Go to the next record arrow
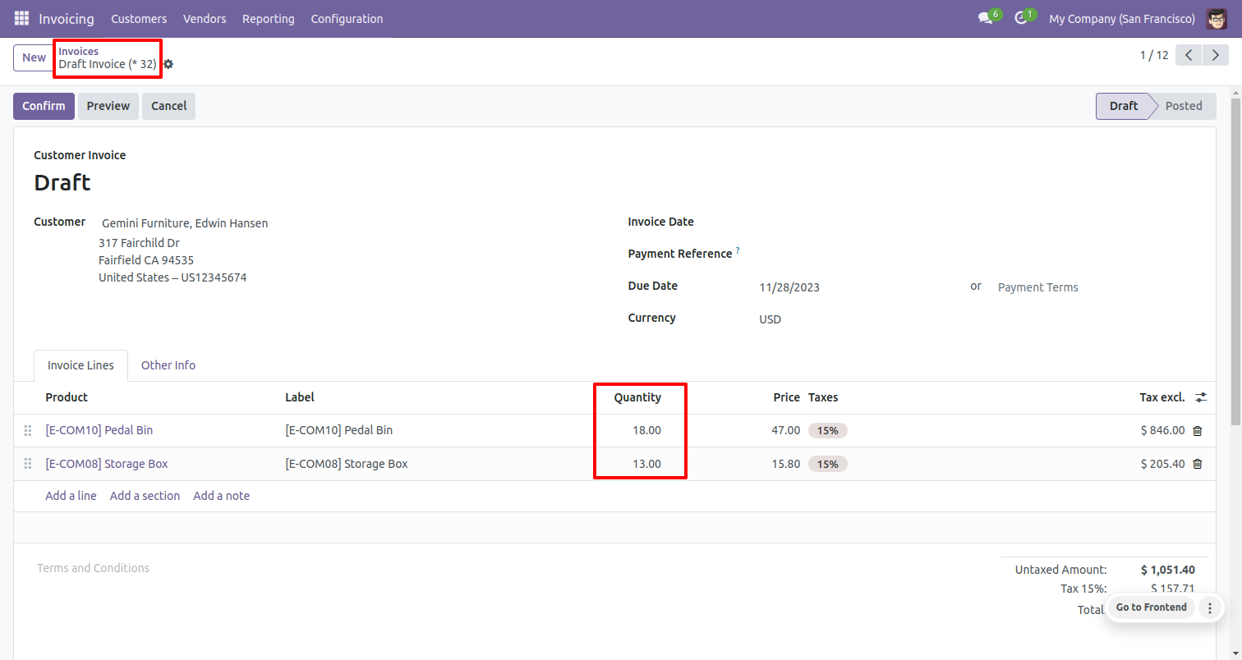 [1214, 56]
